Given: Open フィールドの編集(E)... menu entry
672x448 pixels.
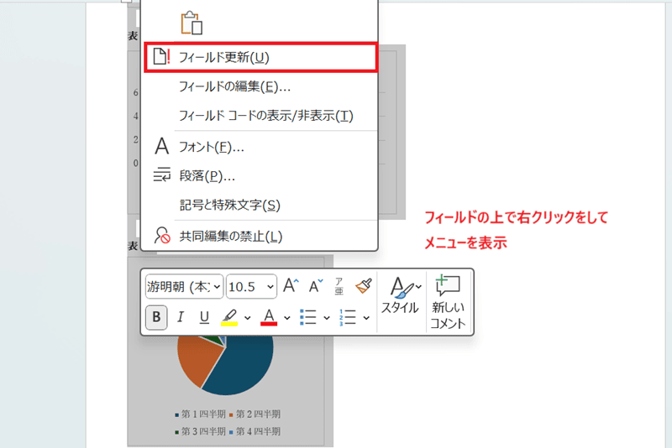Looking at the screenshot, I should coord(260,87).
